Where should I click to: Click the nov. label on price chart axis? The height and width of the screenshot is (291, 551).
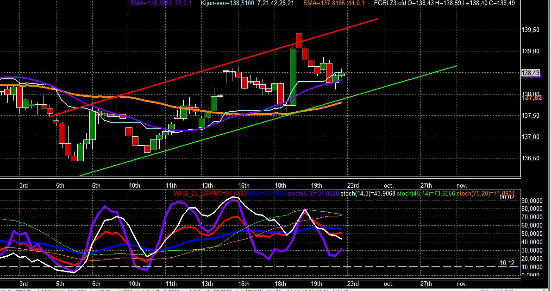tap(461, 185)
